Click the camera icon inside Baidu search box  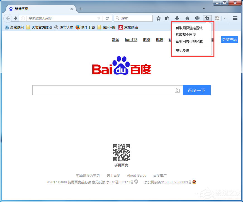177,90
